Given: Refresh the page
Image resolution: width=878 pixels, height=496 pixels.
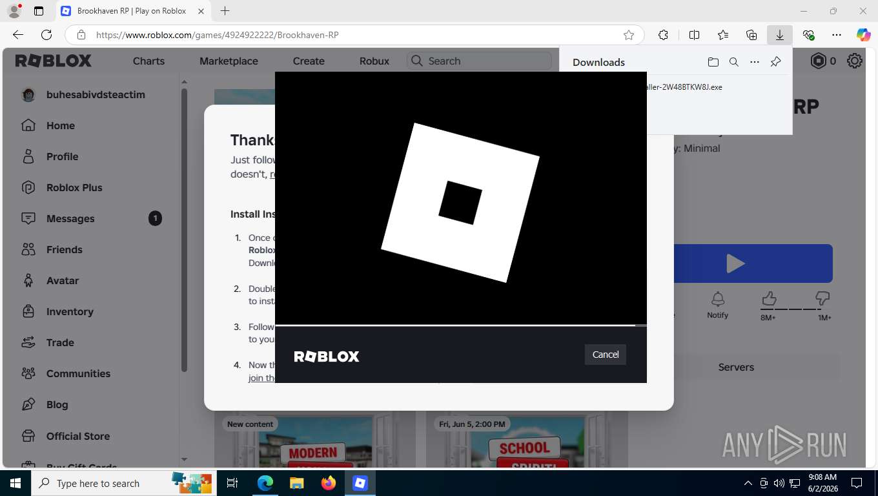Looking at the screenshot, I should point(46,35).
